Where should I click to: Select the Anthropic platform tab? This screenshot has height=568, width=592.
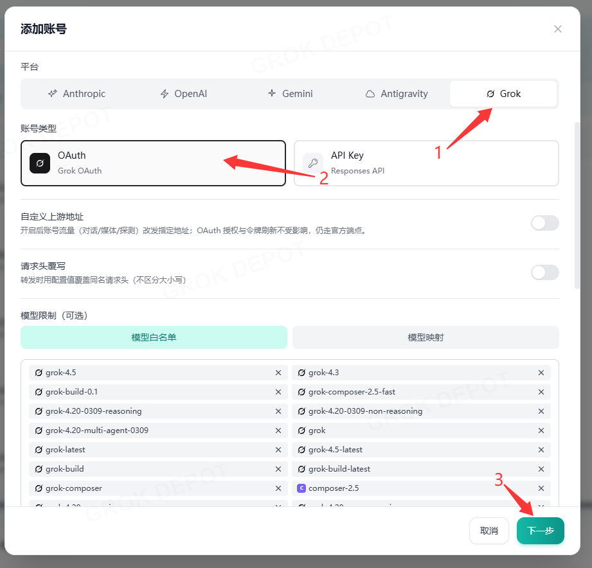pos(76,94)
